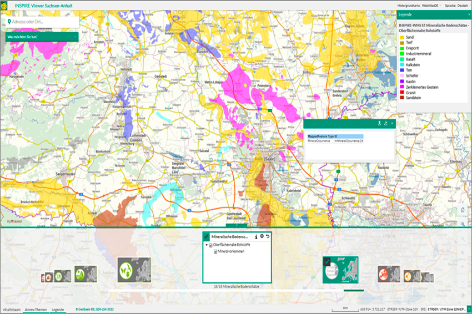Uncheck the Mineralvorkommen layer checkbox
The width and height of the screenshot is (472, 314).
coord(215,251)
